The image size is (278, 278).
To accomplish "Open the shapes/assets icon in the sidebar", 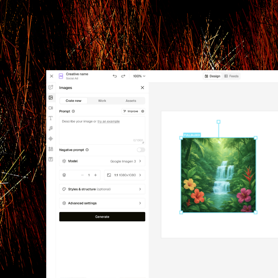I will (x=51, y=149).
